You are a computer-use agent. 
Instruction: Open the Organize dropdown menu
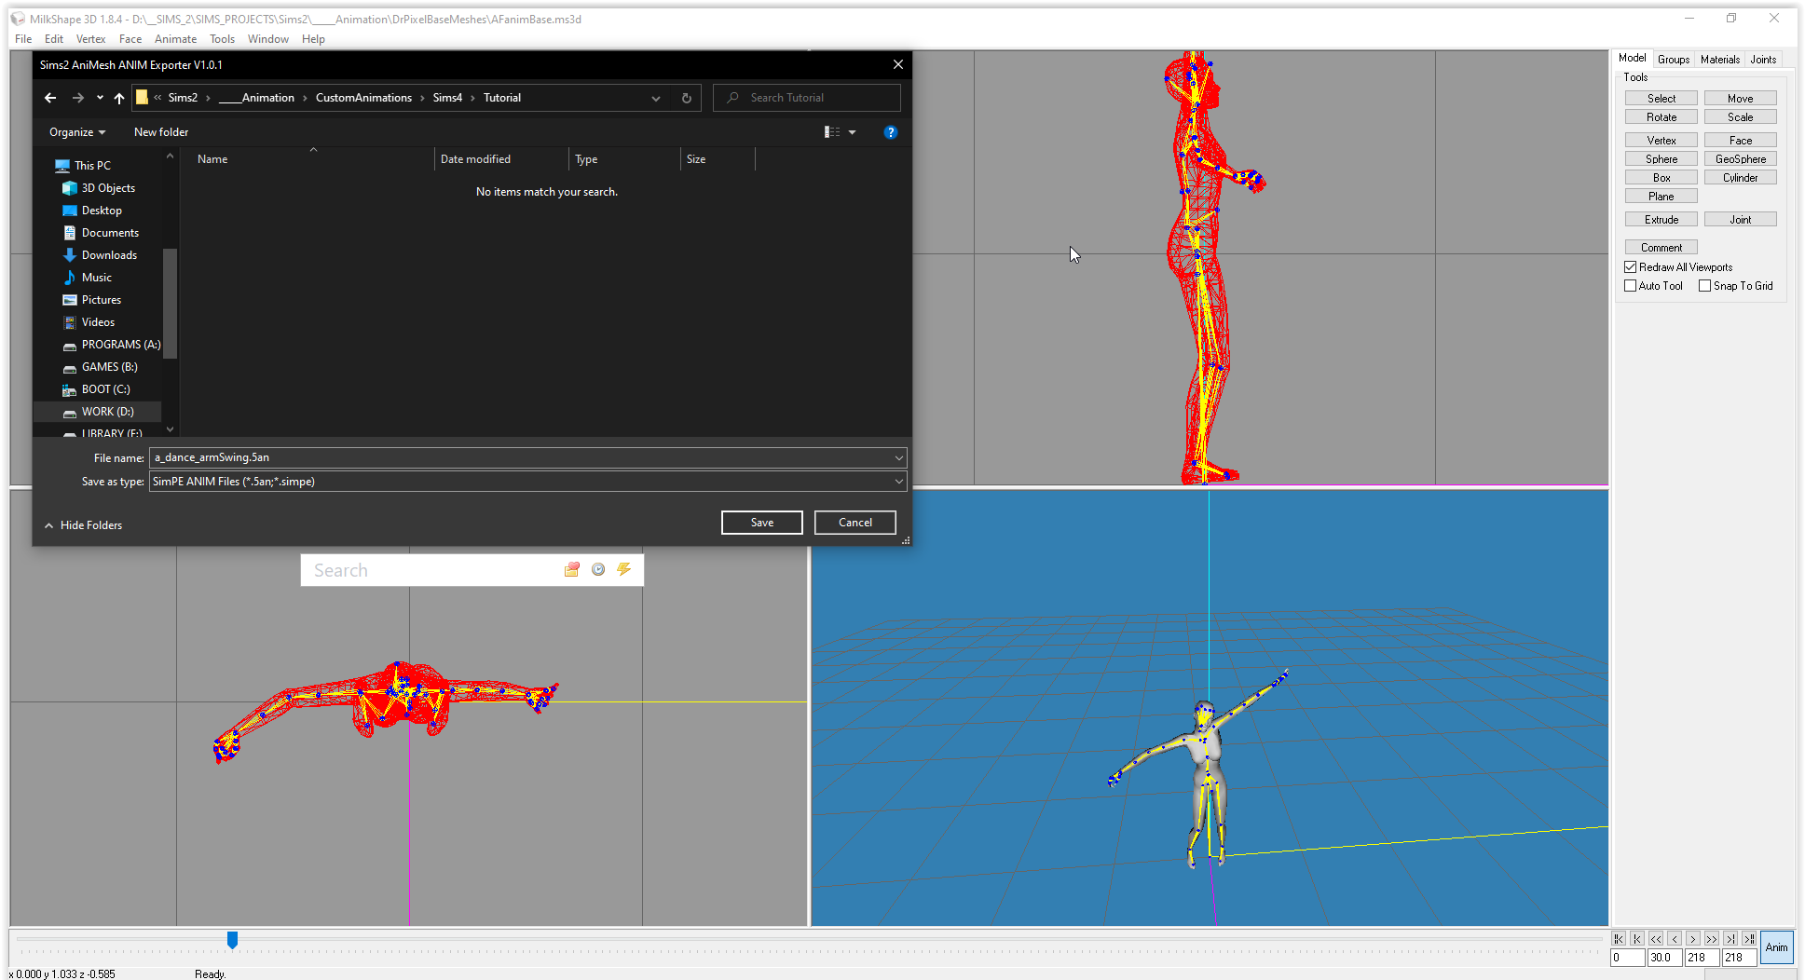coord(76,132)
